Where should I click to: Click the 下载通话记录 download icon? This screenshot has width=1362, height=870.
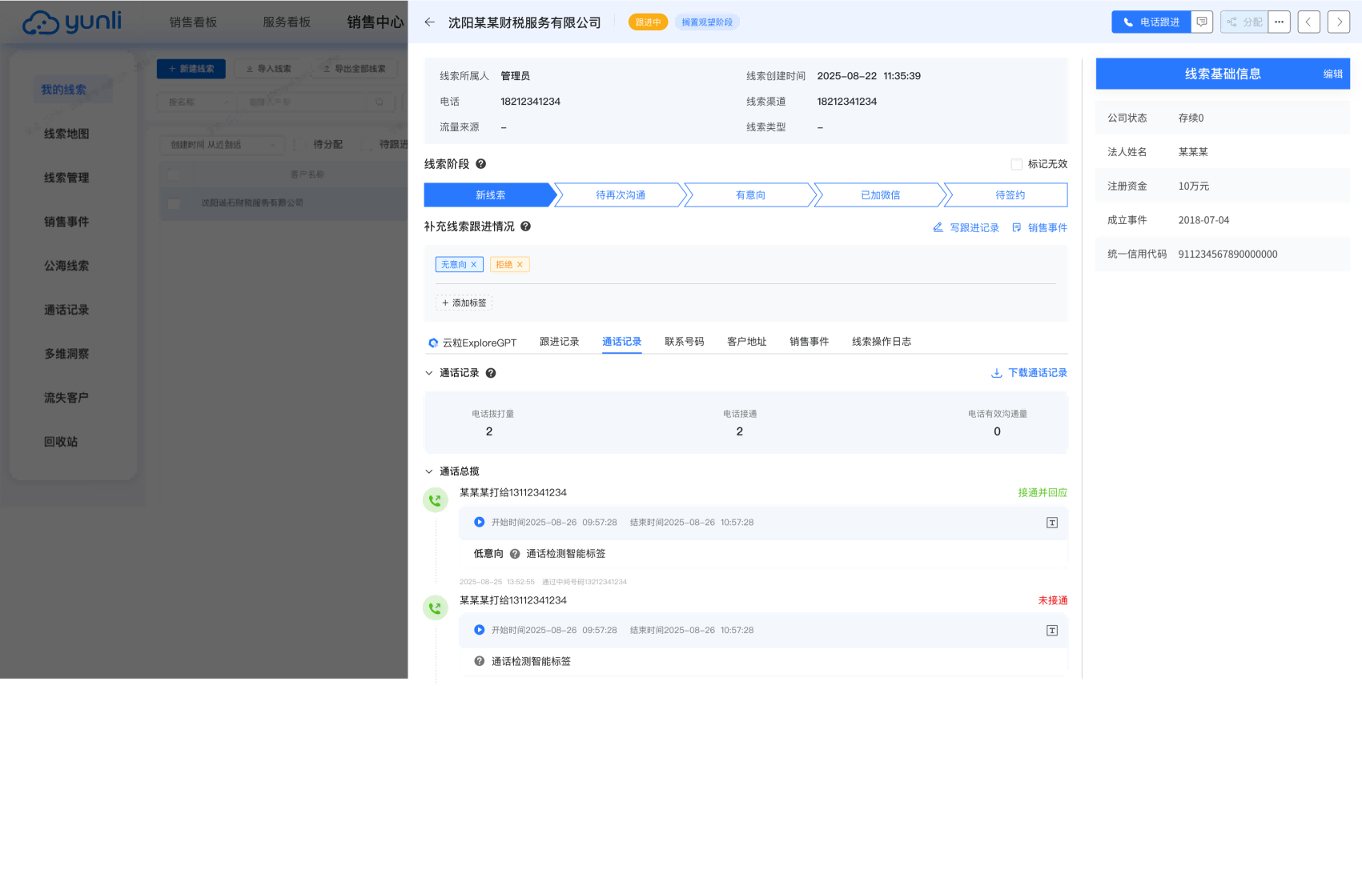(x=996, y=372)
